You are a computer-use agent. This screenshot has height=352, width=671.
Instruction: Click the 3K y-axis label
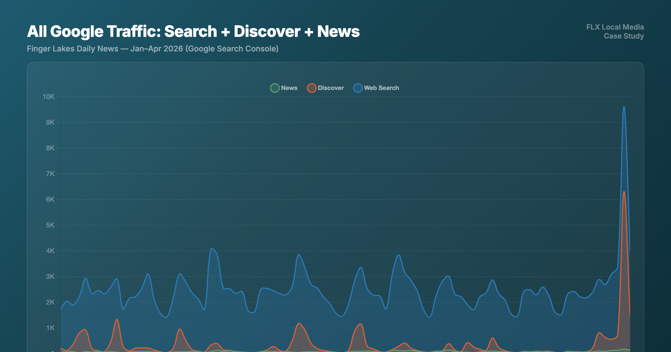[50, 277]
